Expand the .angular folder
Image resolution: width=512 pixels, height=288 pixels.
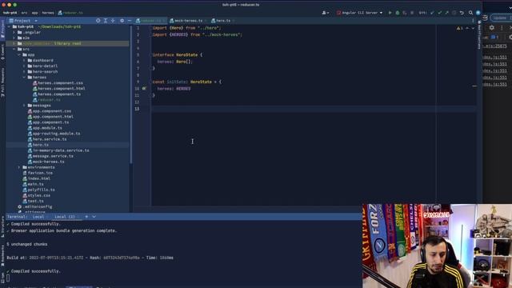point(14,32)
